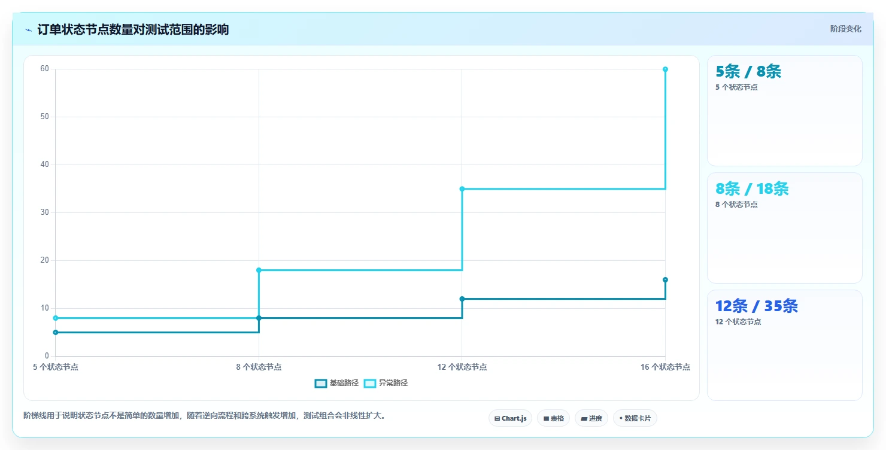
Task: Click the Chart.js tag button
Action: (511, 418)
